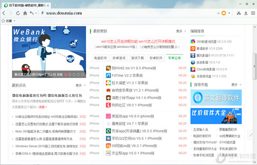Screen dimensions: 257x165
Task: Click the 轻卡减肥 app icon
Action: [108, 83]
